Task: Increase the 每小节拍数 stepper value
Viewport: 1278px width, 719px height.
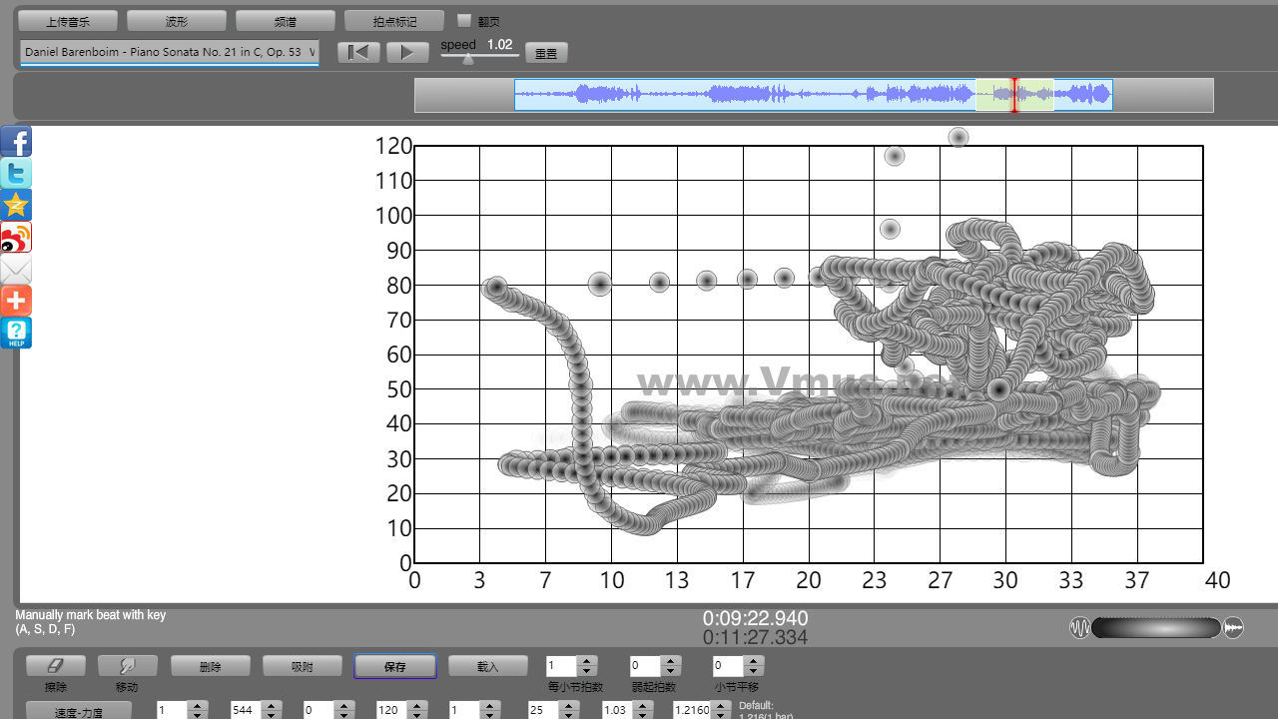Action: (x=587, y=661)
